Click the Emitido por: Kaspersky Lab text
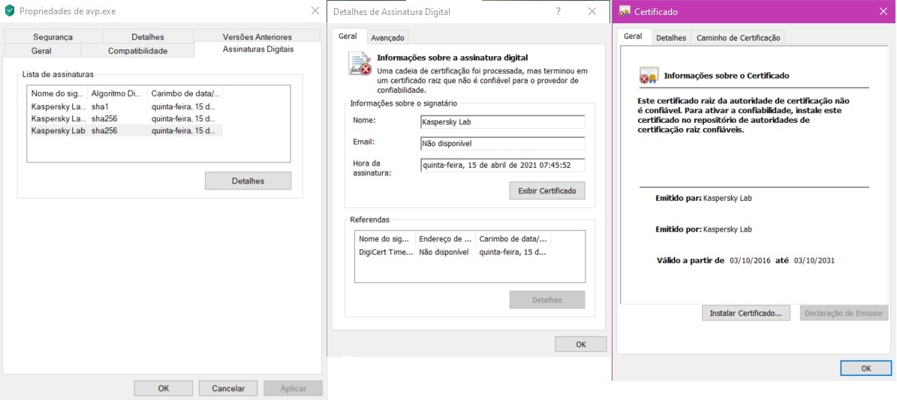The height and width of the screenshot is (400, 897). pyautogui.click(x=703, y=229)
